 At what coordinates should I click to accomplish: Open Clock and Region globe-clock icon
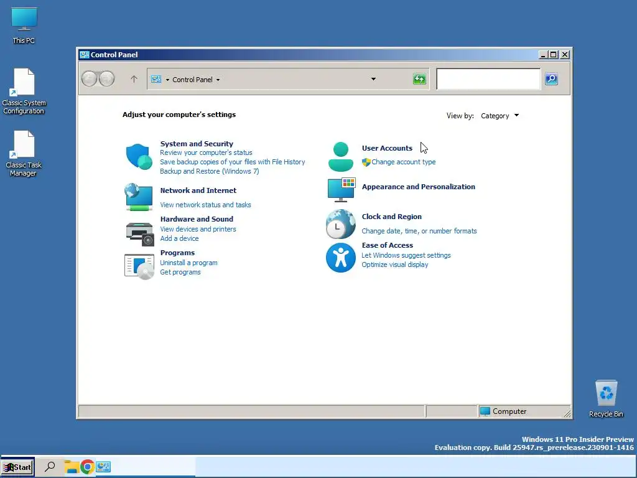pyautogui.click(x=340, y=224)
